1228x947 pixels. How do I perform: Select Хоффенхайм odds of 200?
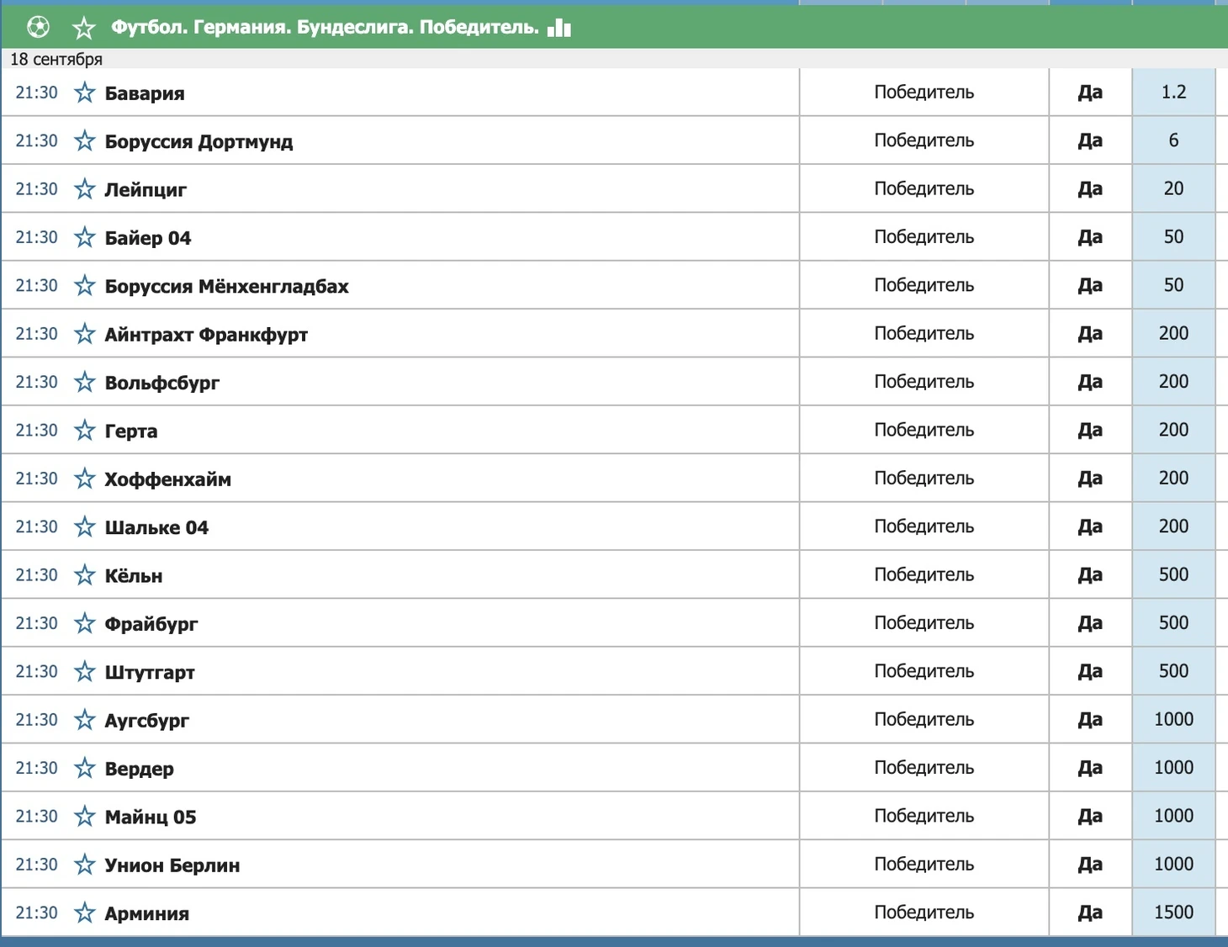click(1173, 479)
